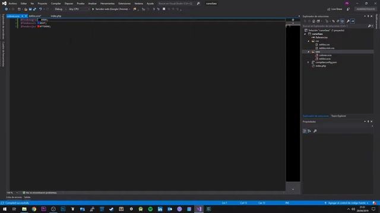Viewport: 380px width, 213px height.
Task: Select index.php in Solution Explorer tree
Action: pos(321,66)
